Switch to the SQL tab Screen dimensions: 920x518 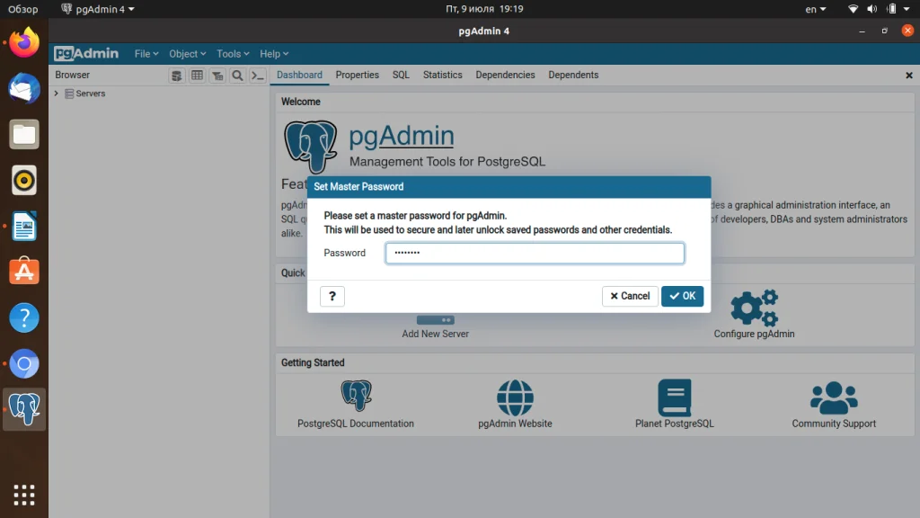400,75
